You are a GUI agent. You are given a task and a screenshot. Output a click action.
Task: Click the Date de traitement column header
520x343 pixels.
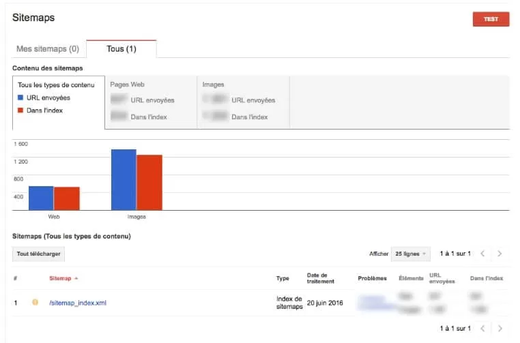(x=320, y=278)
